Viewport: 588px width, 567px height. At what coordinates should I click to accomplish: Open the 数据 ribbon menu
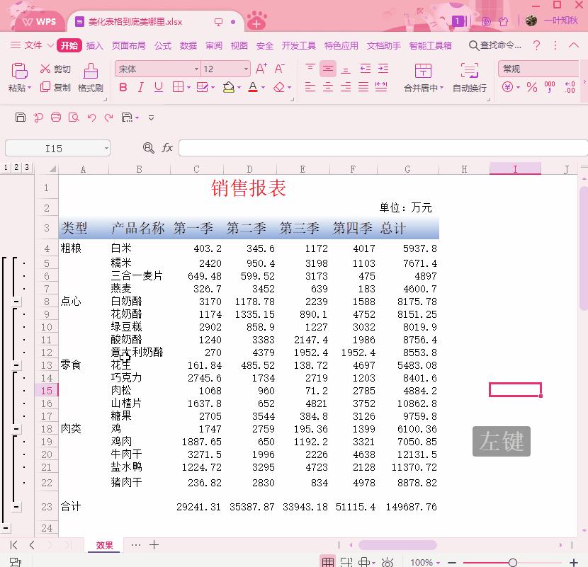pyautogui.click(x=188, y=45)
